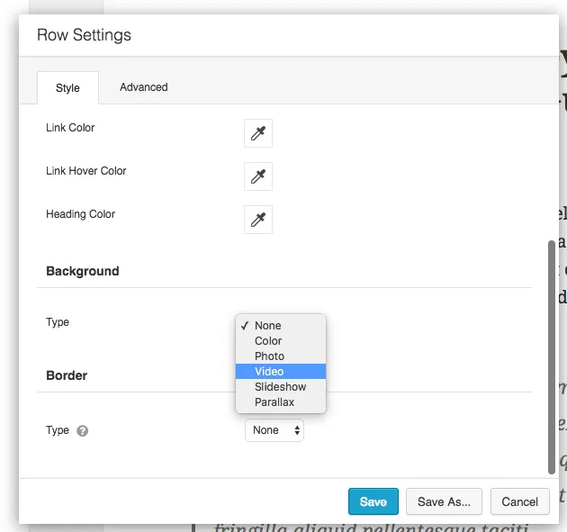Cancel the Row Settings dialog
This screenshot has height=532, width=567.
pos(519,502)
